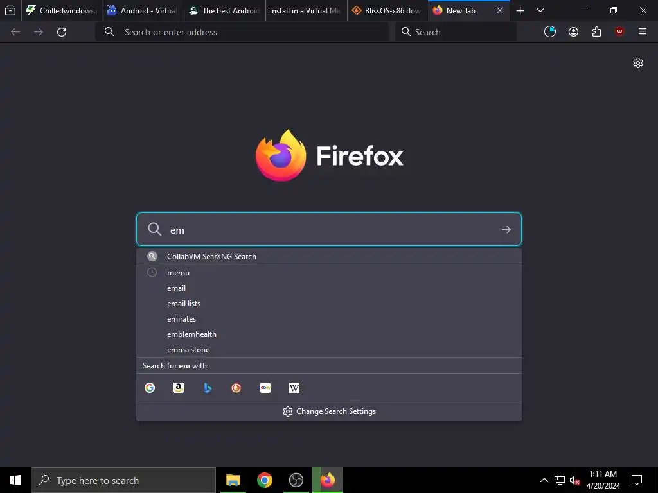Image resolution: width=658 pixels, height=493 pixels.
Task: Click the search field magnifier icon
Action: coord(154,229)
